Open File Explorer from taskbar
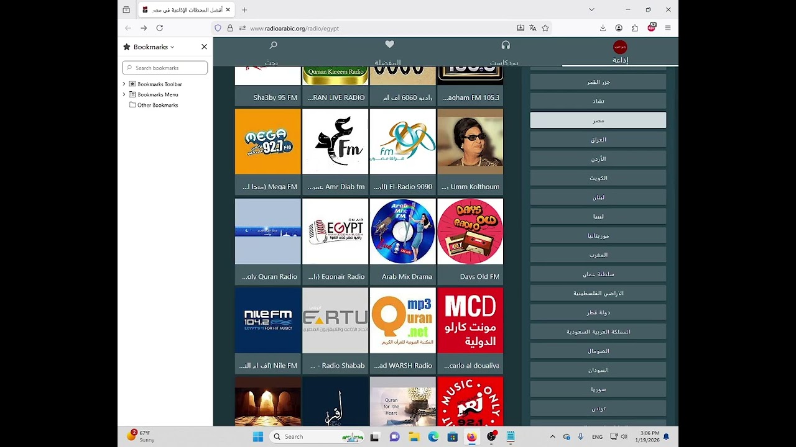Viewport: 796px width, 447px height. point(414,436)
